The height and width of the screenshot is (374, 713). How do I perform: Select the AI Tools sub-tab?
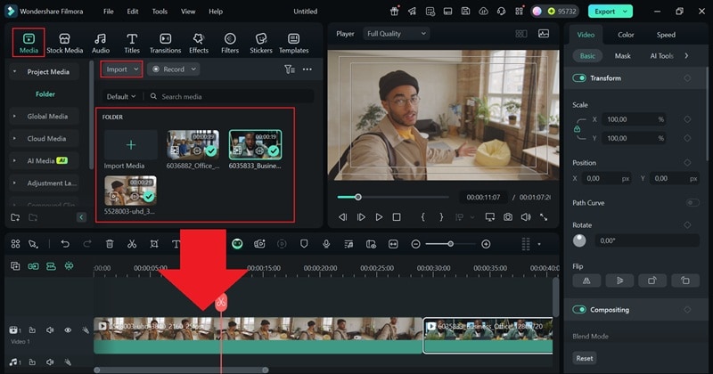coord(661,56)
